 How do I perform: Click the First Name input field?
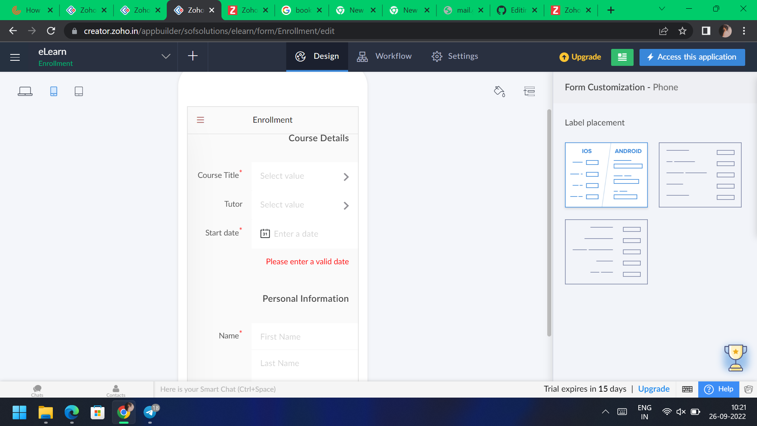pos(304,336)
